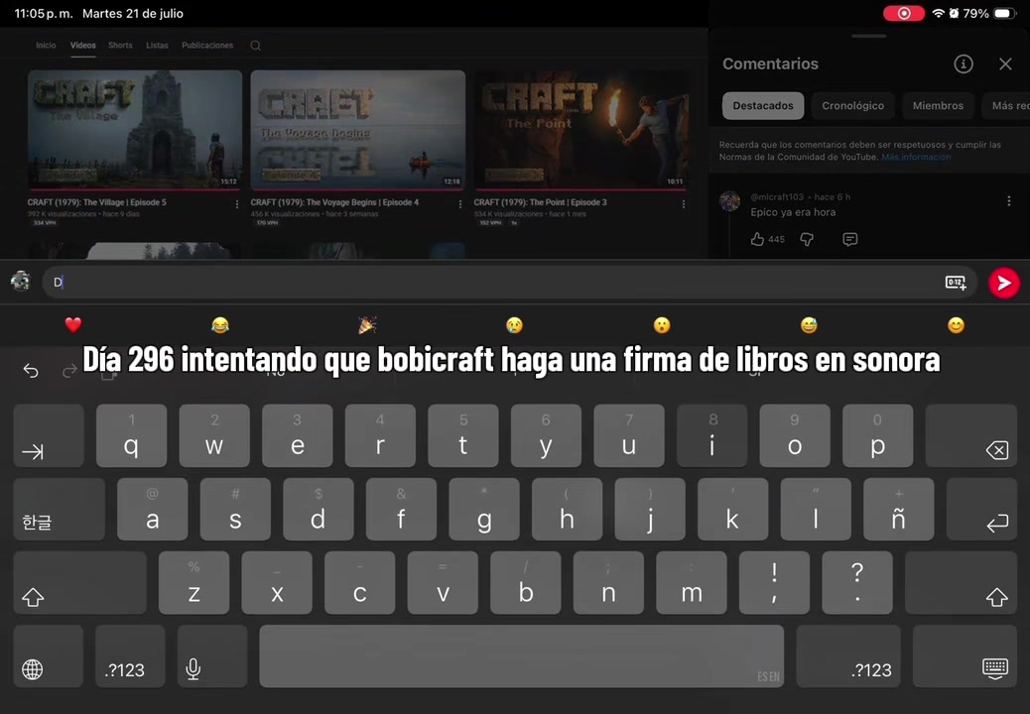Open The Point Episode 3 thumbnail

click(x=581, y=130)
